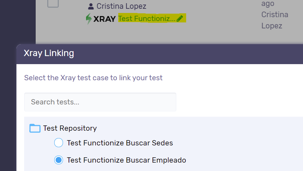Click the "ago" timestamp text
This screenshot has width=303, height=171.
[x=268, y=4]
